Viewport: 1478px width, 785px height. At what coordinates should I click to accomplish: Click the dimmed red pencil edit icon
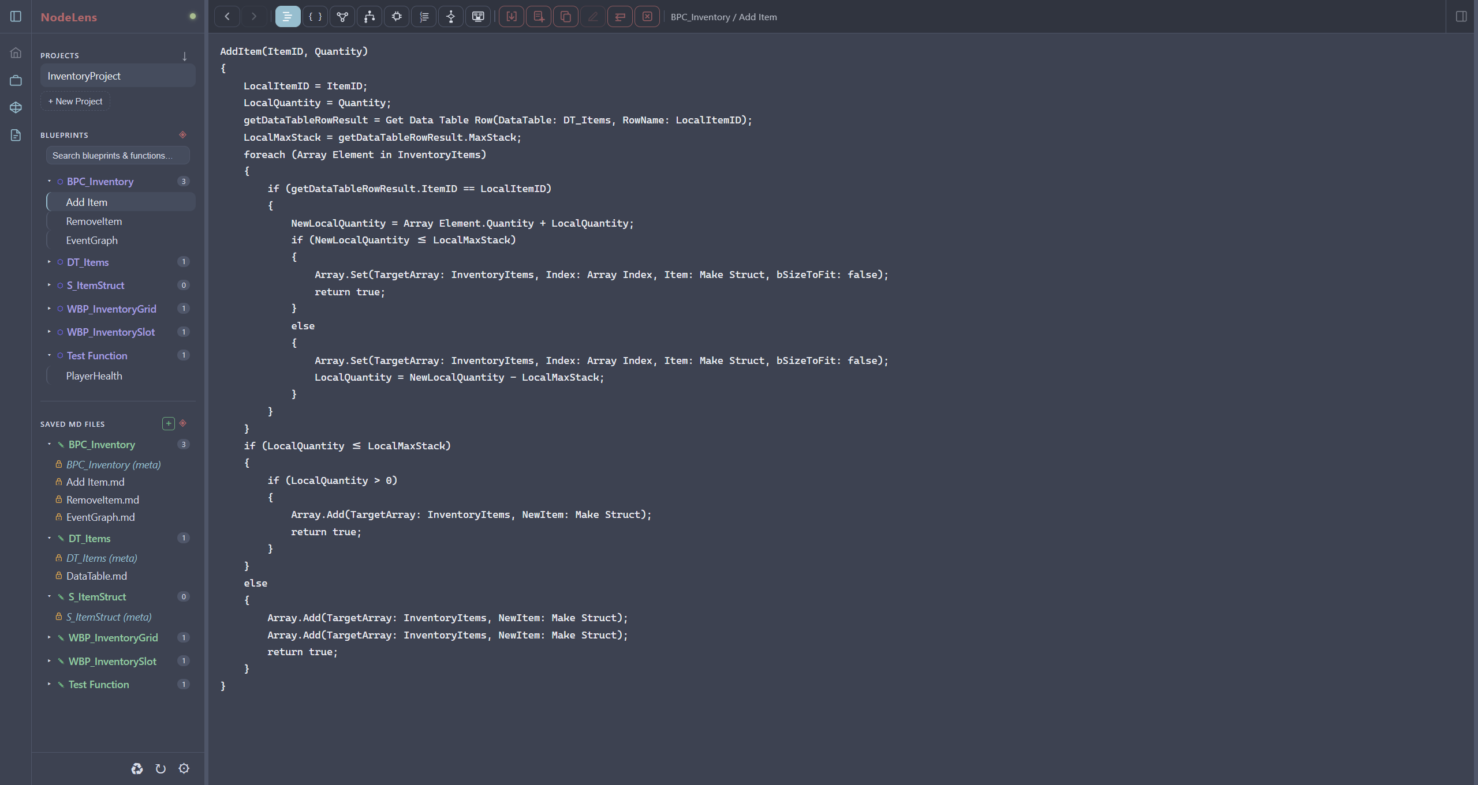(593, 17)
